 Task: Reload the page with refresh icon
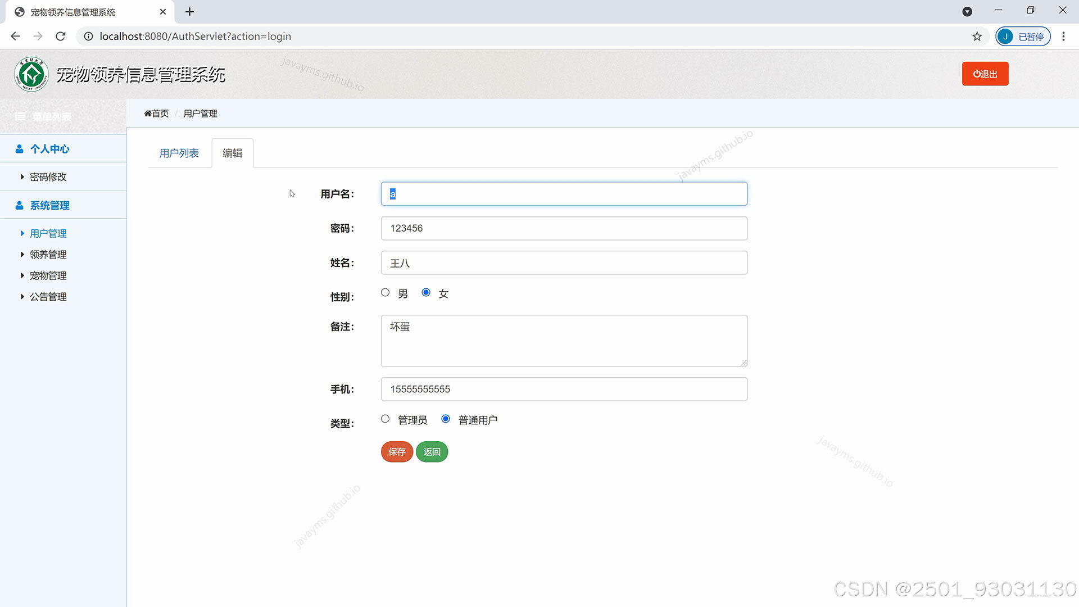[61, 37]
